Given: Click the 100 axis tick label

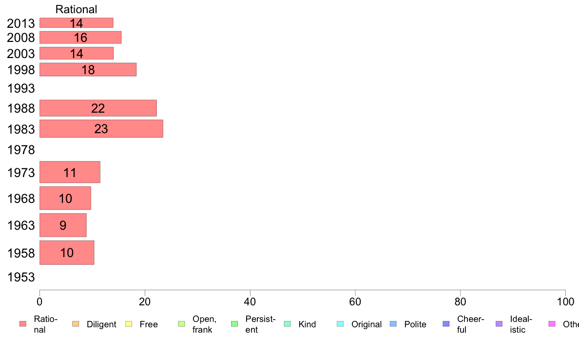Looking at the screenshot, I should (565, 302).
